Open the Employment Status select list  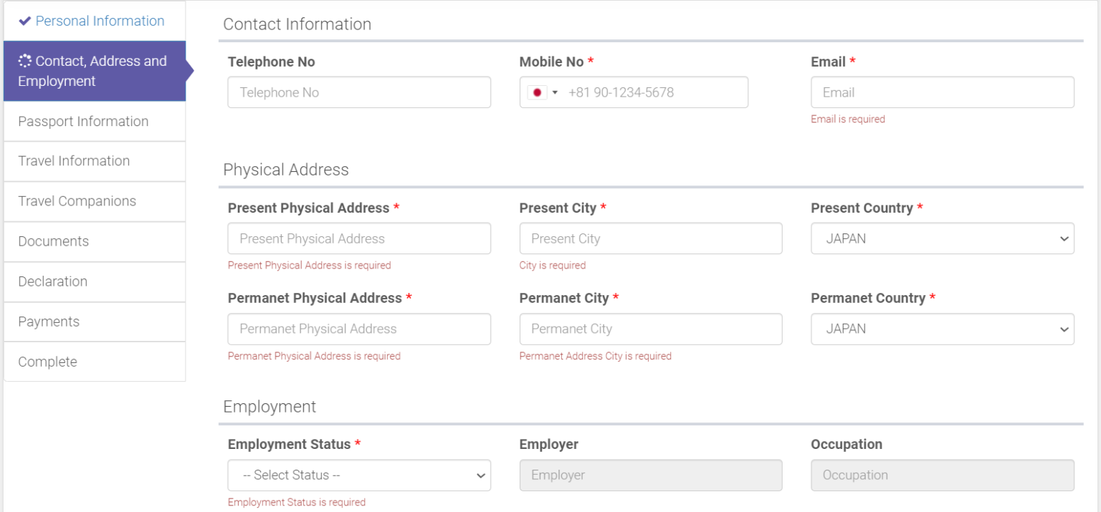[x=358, y=475]
